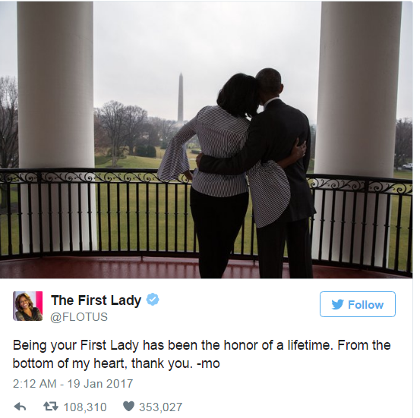The height and width of the screenshot is (418, 420).
Task: Open the 2:12 AM timestamp link
Action: point(34,383)
